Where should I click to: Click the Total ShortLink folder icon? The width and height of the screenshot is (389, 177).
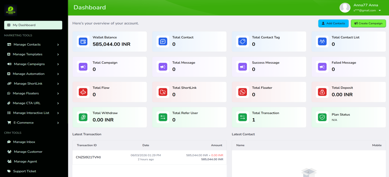point(163,92)
